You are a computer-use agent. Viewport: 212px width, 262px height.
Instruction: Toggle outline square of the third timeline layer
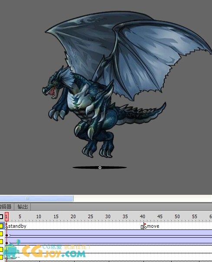[1, 242]
